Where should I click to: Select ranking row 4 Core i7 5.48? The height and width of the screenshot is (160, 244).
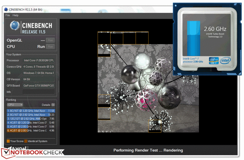[31, 123]
